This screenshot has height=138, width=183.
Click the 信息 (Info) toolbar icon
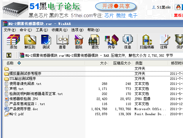pos(128,40)
